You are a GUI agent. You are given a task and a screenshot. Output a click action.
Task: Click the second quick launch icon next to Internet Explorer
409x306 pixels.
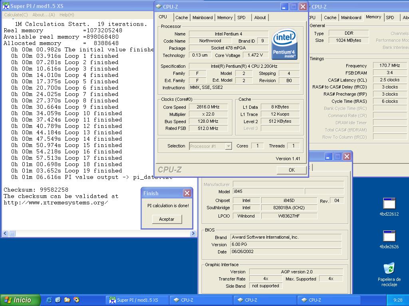pos(58,300)
